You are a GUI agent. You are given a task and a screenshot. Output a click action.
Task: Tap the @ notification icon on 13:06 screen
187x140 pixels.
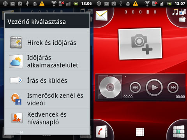(5, 3)
